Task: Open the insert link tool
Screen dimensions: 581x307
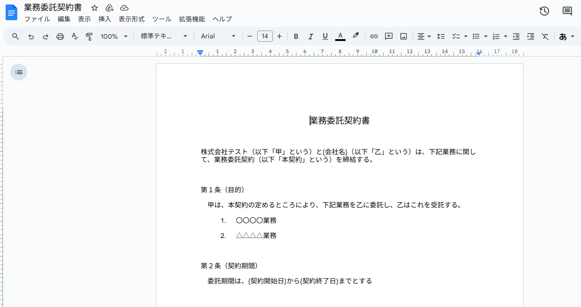Action: tap(374, 37)
